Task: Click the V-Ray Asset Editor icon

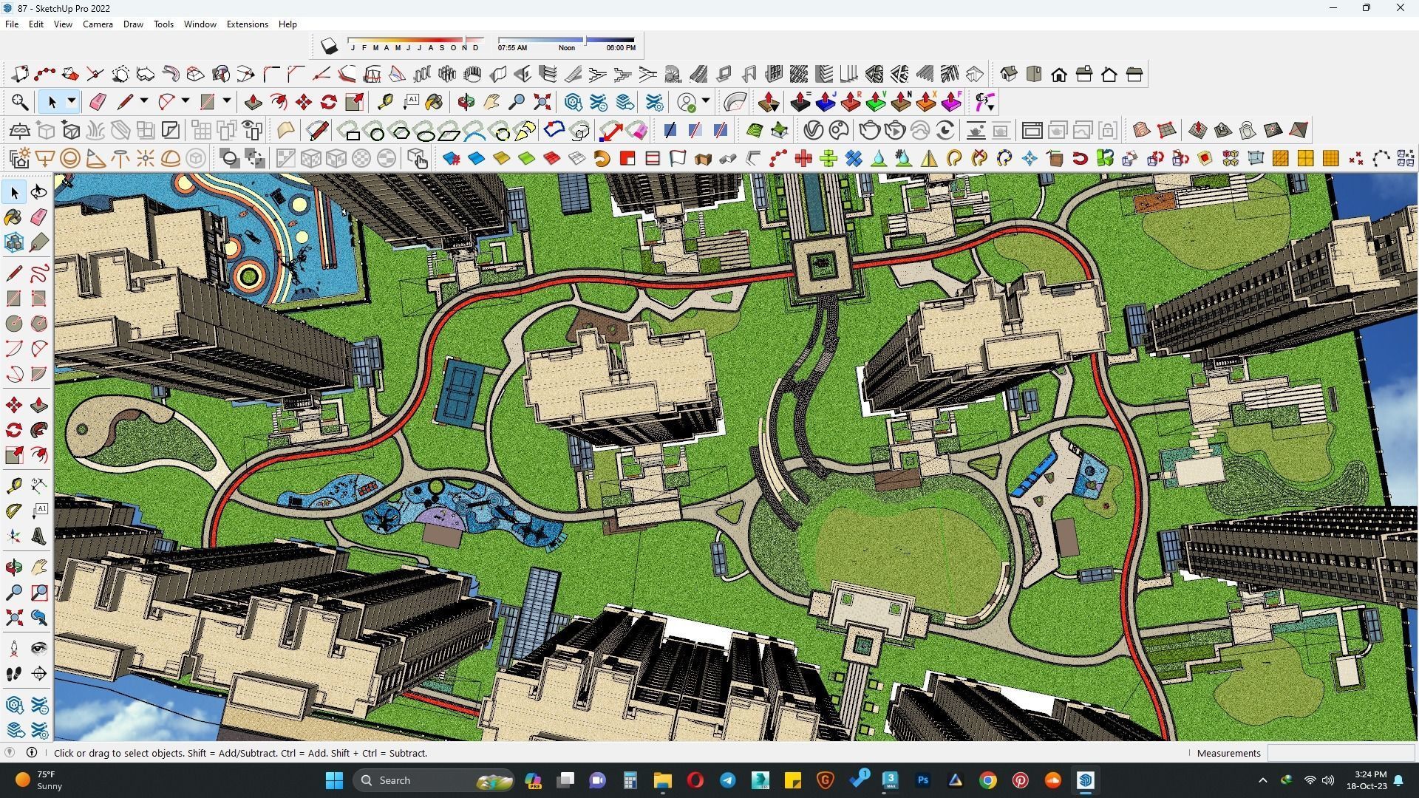Action: tap(814, 131)
